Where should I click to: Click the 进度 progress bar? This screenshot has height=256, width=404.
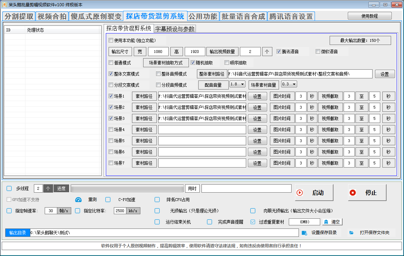pos(127,188)
